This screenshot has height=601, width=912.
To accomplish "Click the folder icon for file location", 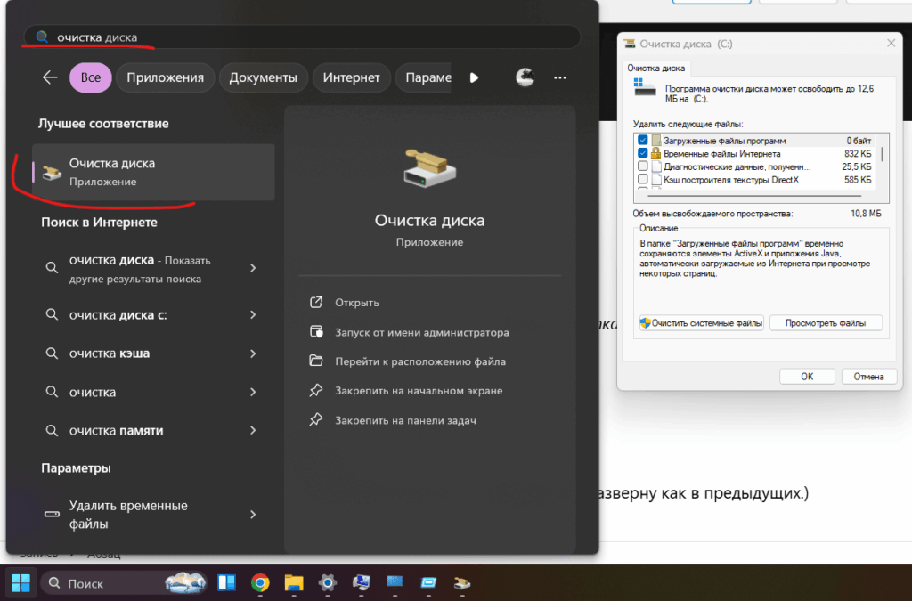I will [316, 361].
